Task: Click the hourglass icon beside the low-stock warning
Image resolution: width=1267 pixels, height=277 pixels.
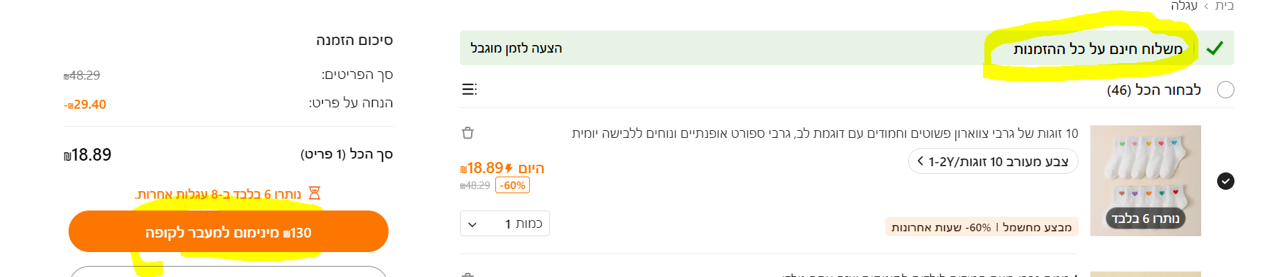Action: 314,193
